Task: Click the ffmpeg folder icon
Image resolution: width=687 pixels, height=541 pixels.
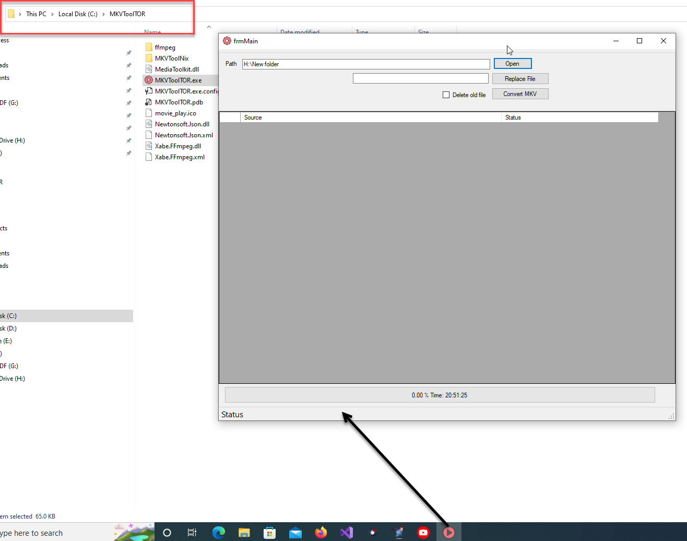Action: pyautogui.click(x=149, y=47)
